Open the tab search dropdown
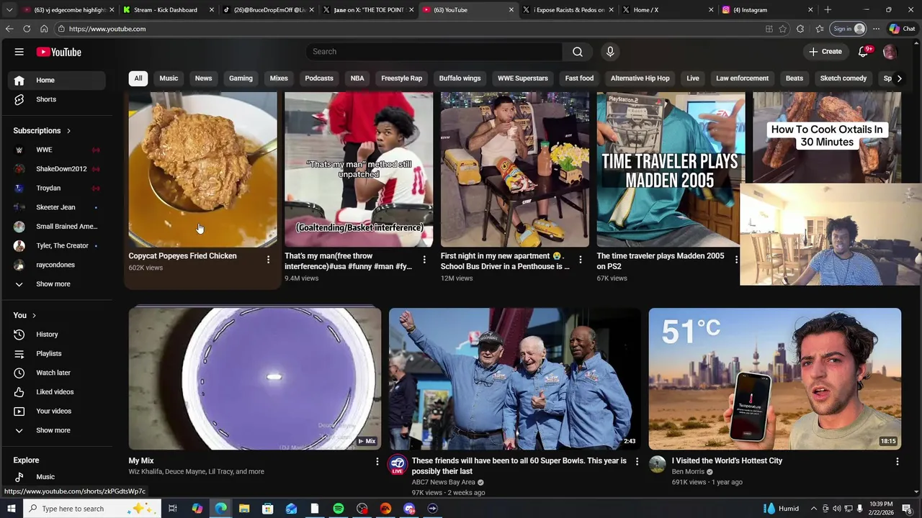Screen dimensions: 922x518 9,10
